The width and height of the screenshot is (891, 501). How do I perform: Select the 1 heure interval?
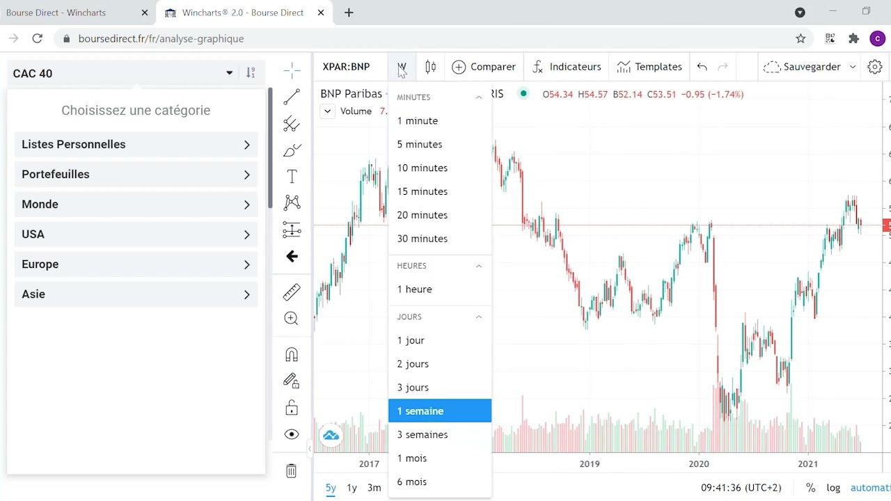(x=440, y=289)
